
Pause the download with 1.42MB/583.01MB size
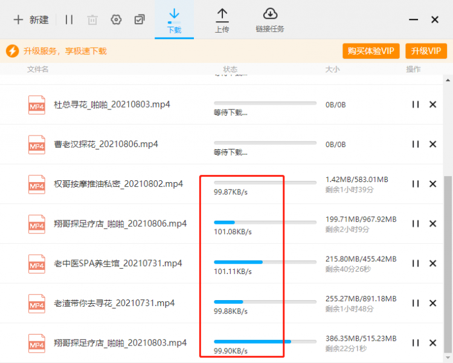pos(416,184)
